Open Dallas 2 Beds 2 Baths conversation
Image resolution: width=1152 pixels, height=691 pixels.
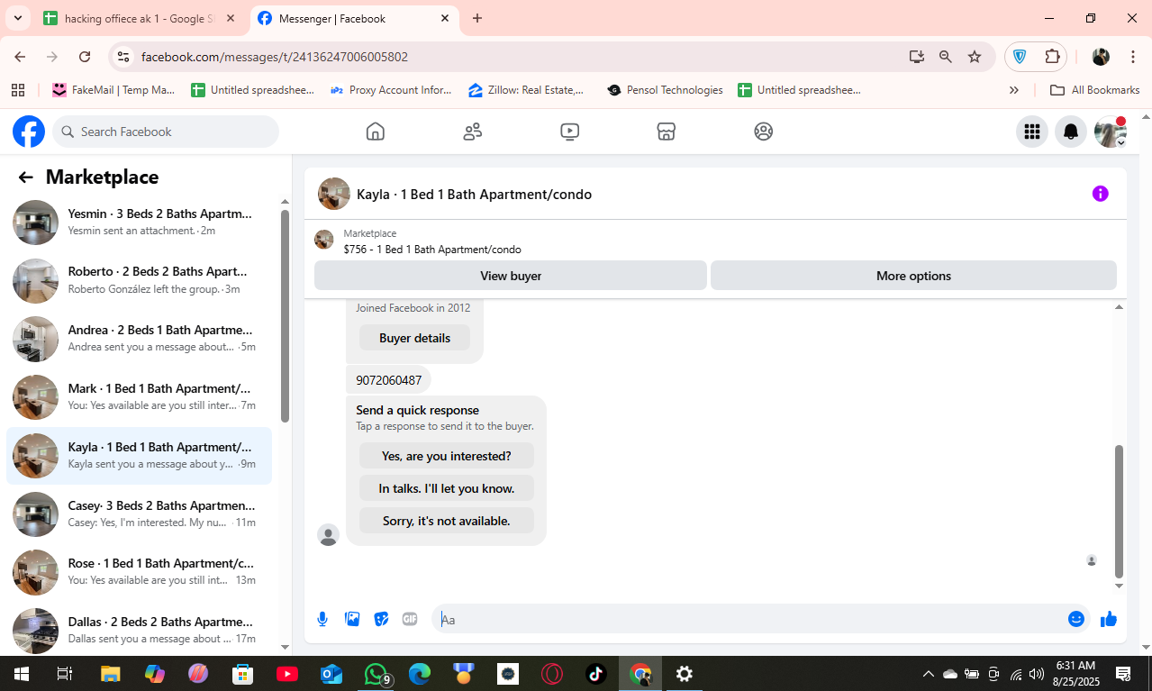140,630
